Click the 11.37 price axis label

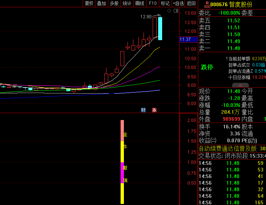pyautogui.click(x=189, y=39)
